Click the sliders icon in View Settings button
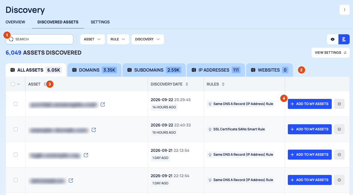 pyautogui.click(x=345, y=53)
